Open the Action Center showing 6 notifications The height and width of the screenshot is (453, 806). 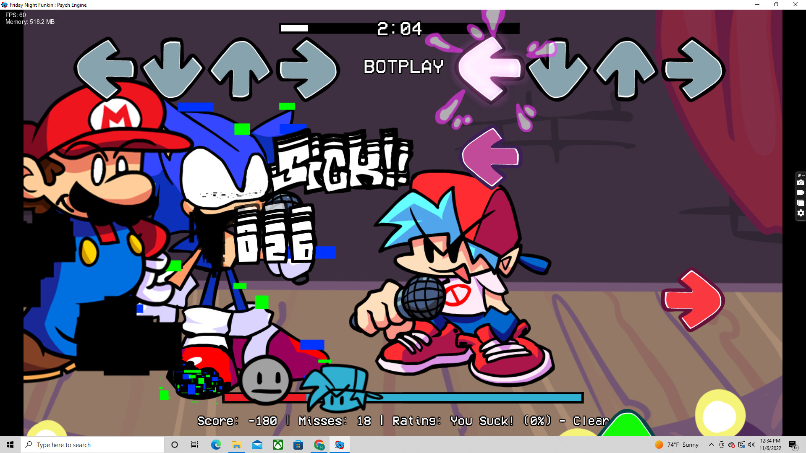tap(793, 445)
